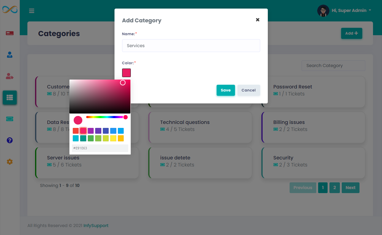Screen dimensions: 382x235
Task: Click the round current-color preview circle
Action: pos(78,120)
